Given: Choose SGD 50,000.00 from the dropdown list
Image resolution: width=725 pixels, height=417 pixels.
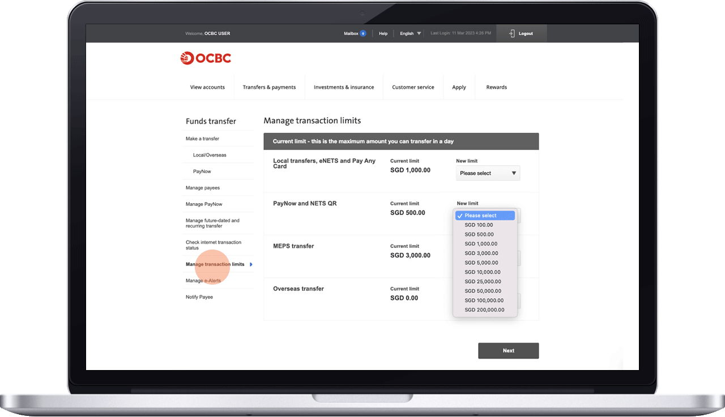Looking at the screenshot, I should [483, 291].
